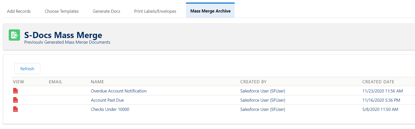Open the Checks Under 10000 document link
Screen dimensions: 415x129
point(110,109)
